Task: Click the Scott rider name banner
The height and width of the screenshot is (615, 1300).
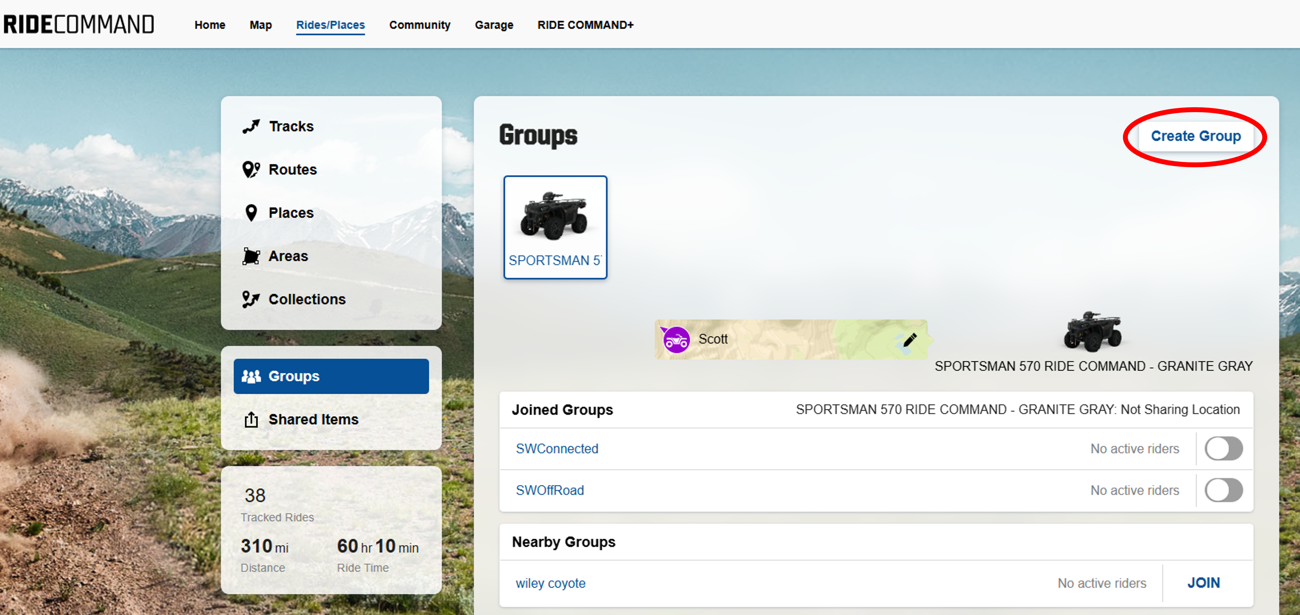Action: click(791, 339)
